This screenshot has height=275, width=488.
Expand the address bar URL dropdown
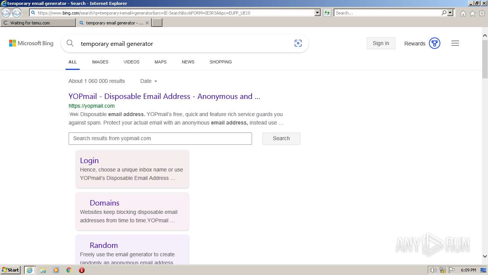(317, 13)
